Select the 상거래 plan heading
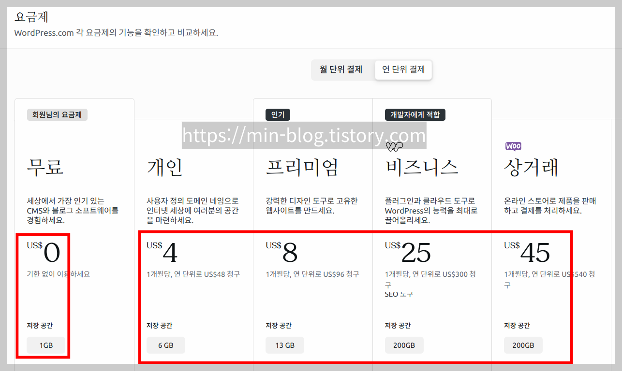Viewport: 622px width, 371px height. pos(531,168)
